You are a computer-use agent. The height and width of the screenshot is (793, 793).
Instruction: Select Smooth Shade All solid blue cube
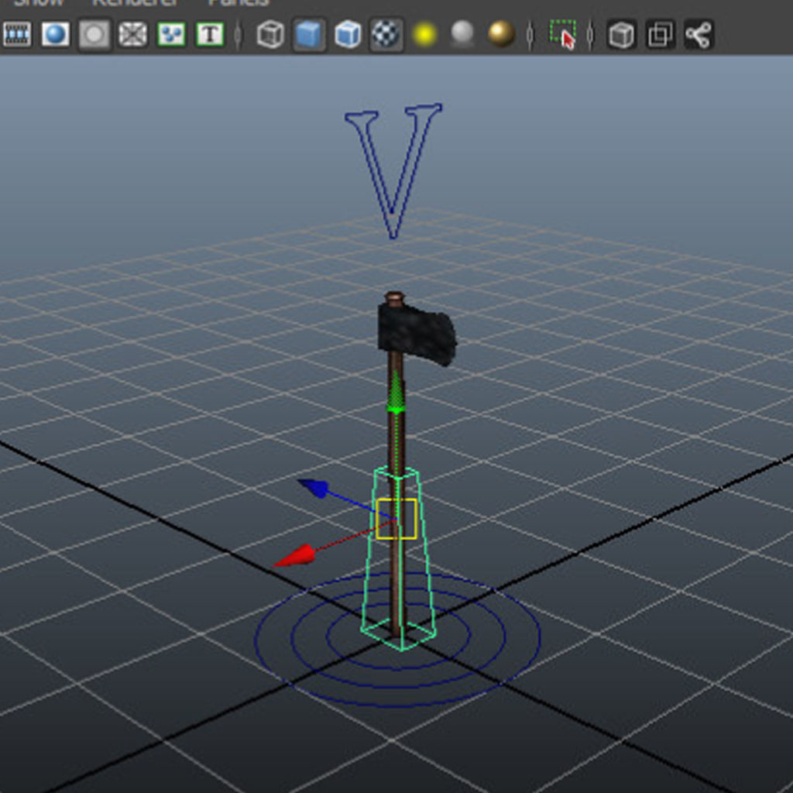coord(309,35)
